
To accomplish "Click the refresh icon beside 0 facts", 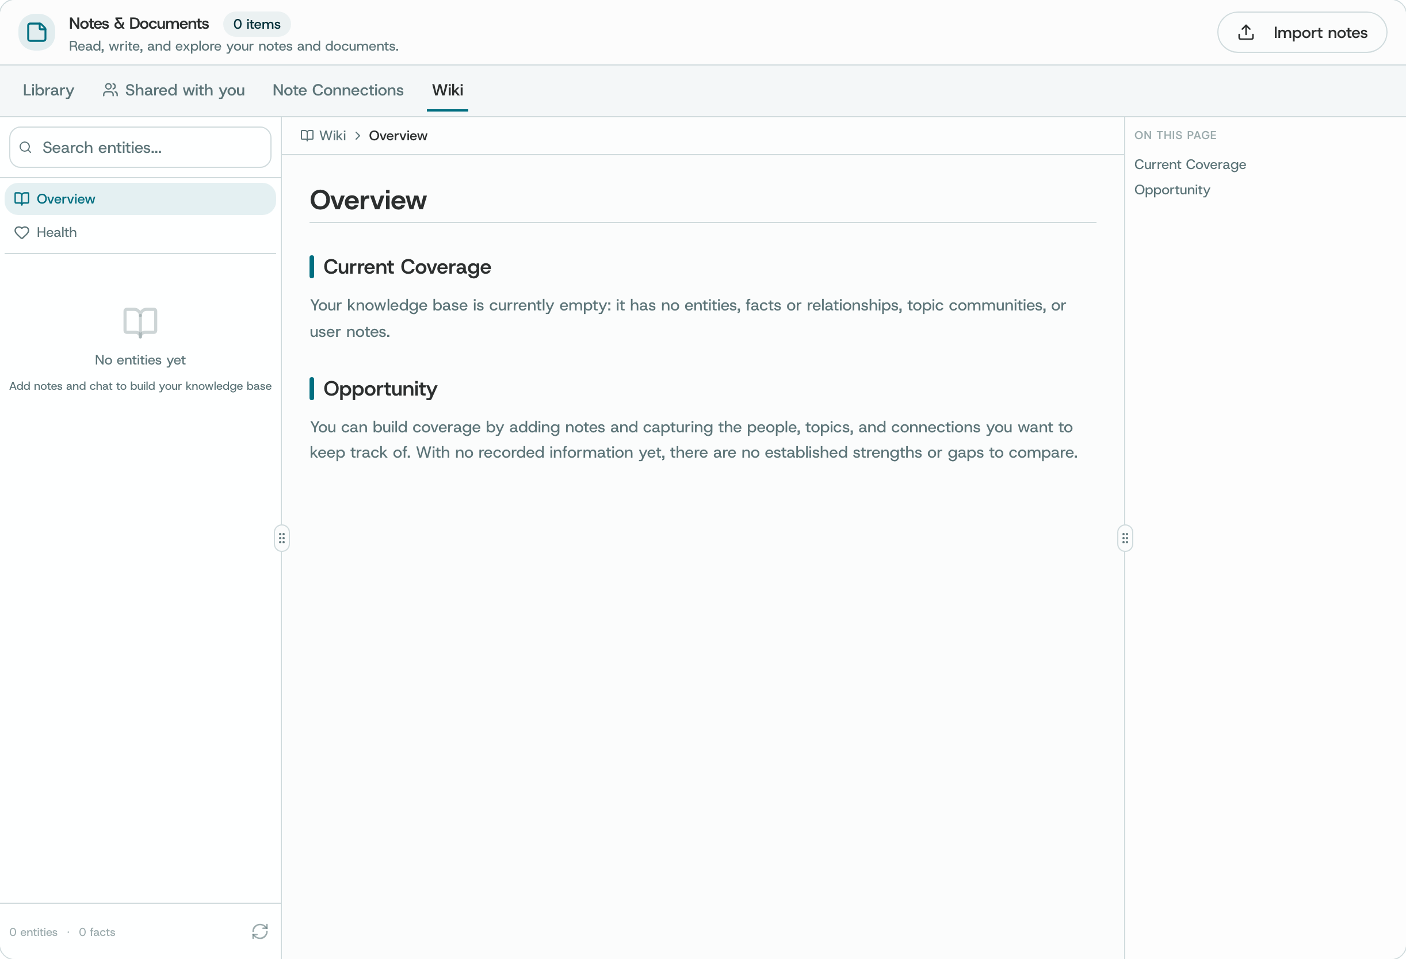I will [260, 932].
